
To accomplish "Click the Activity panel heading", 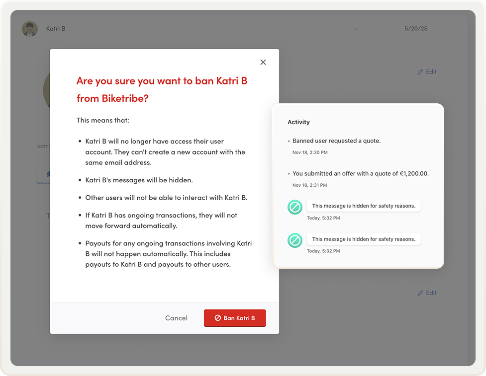I will (x=299, y=122).
